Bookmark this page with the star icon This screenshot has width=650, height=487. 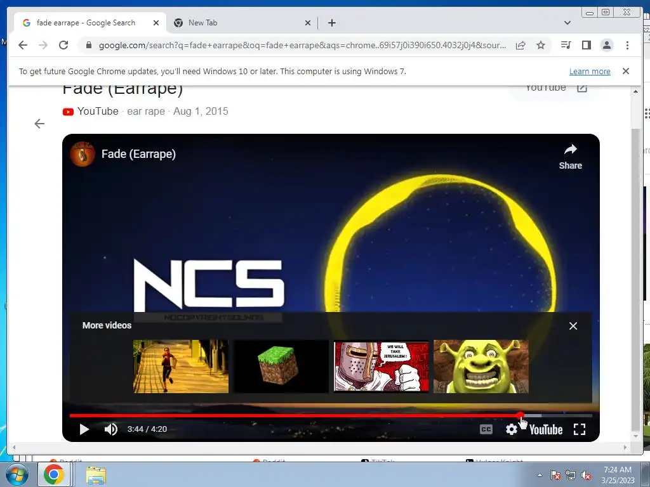[x=541, y=45]
